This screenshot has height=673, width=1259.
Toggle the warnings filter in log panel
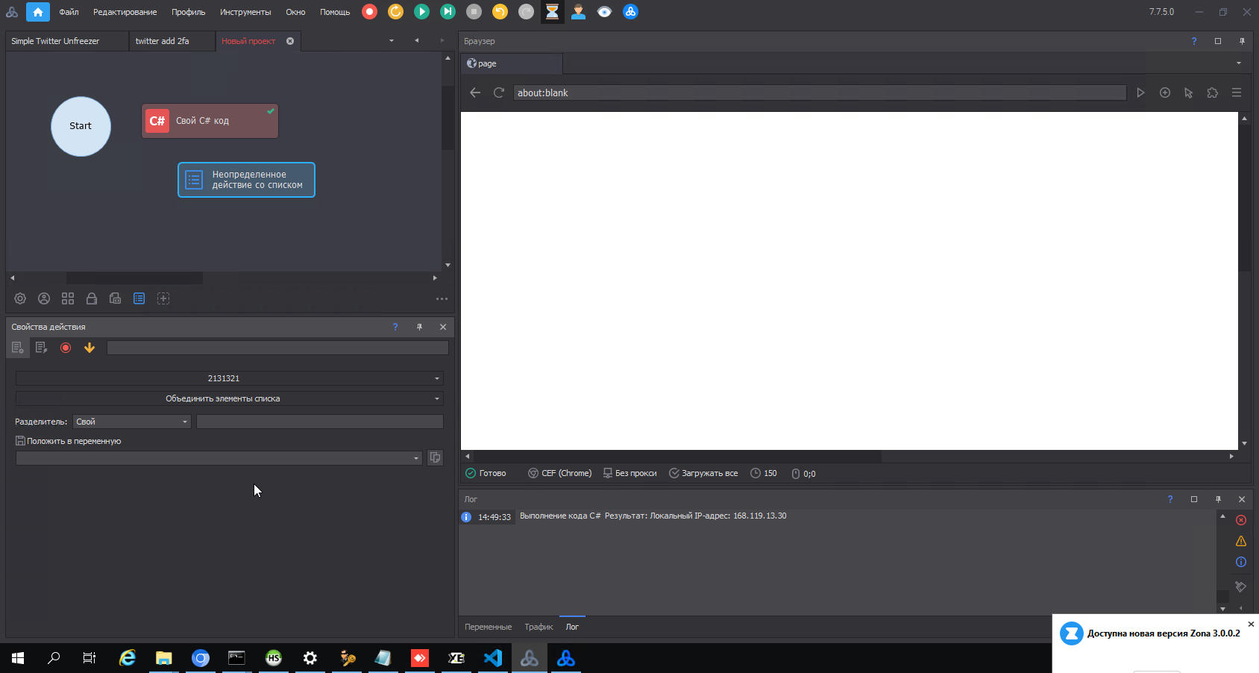click(1241, 541)
